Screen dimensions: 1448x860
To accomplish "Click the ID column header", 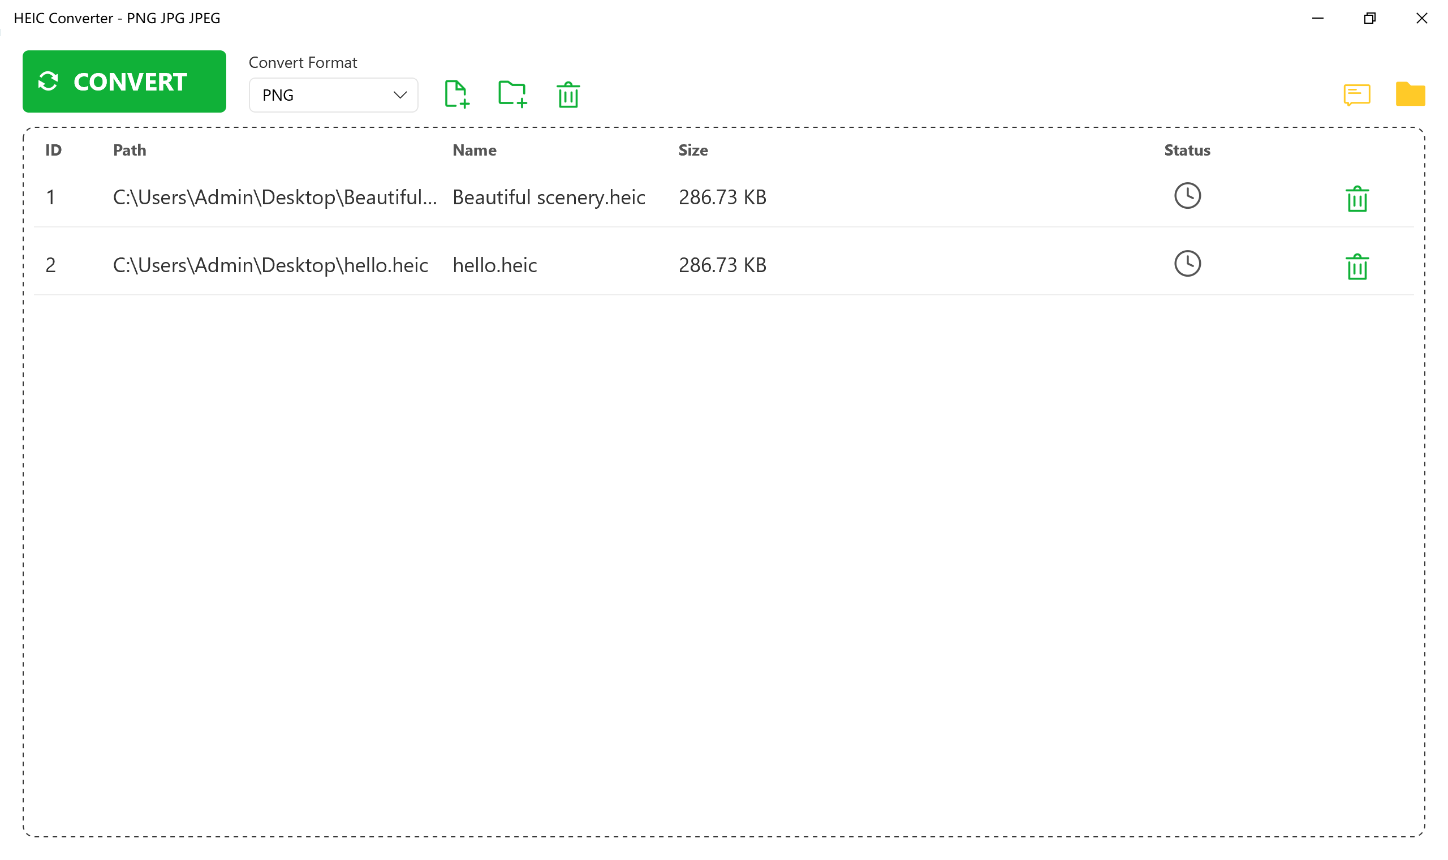I will [x=53, y=150].
